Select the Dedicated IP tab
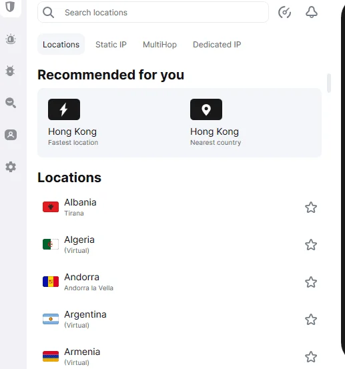 217,45
